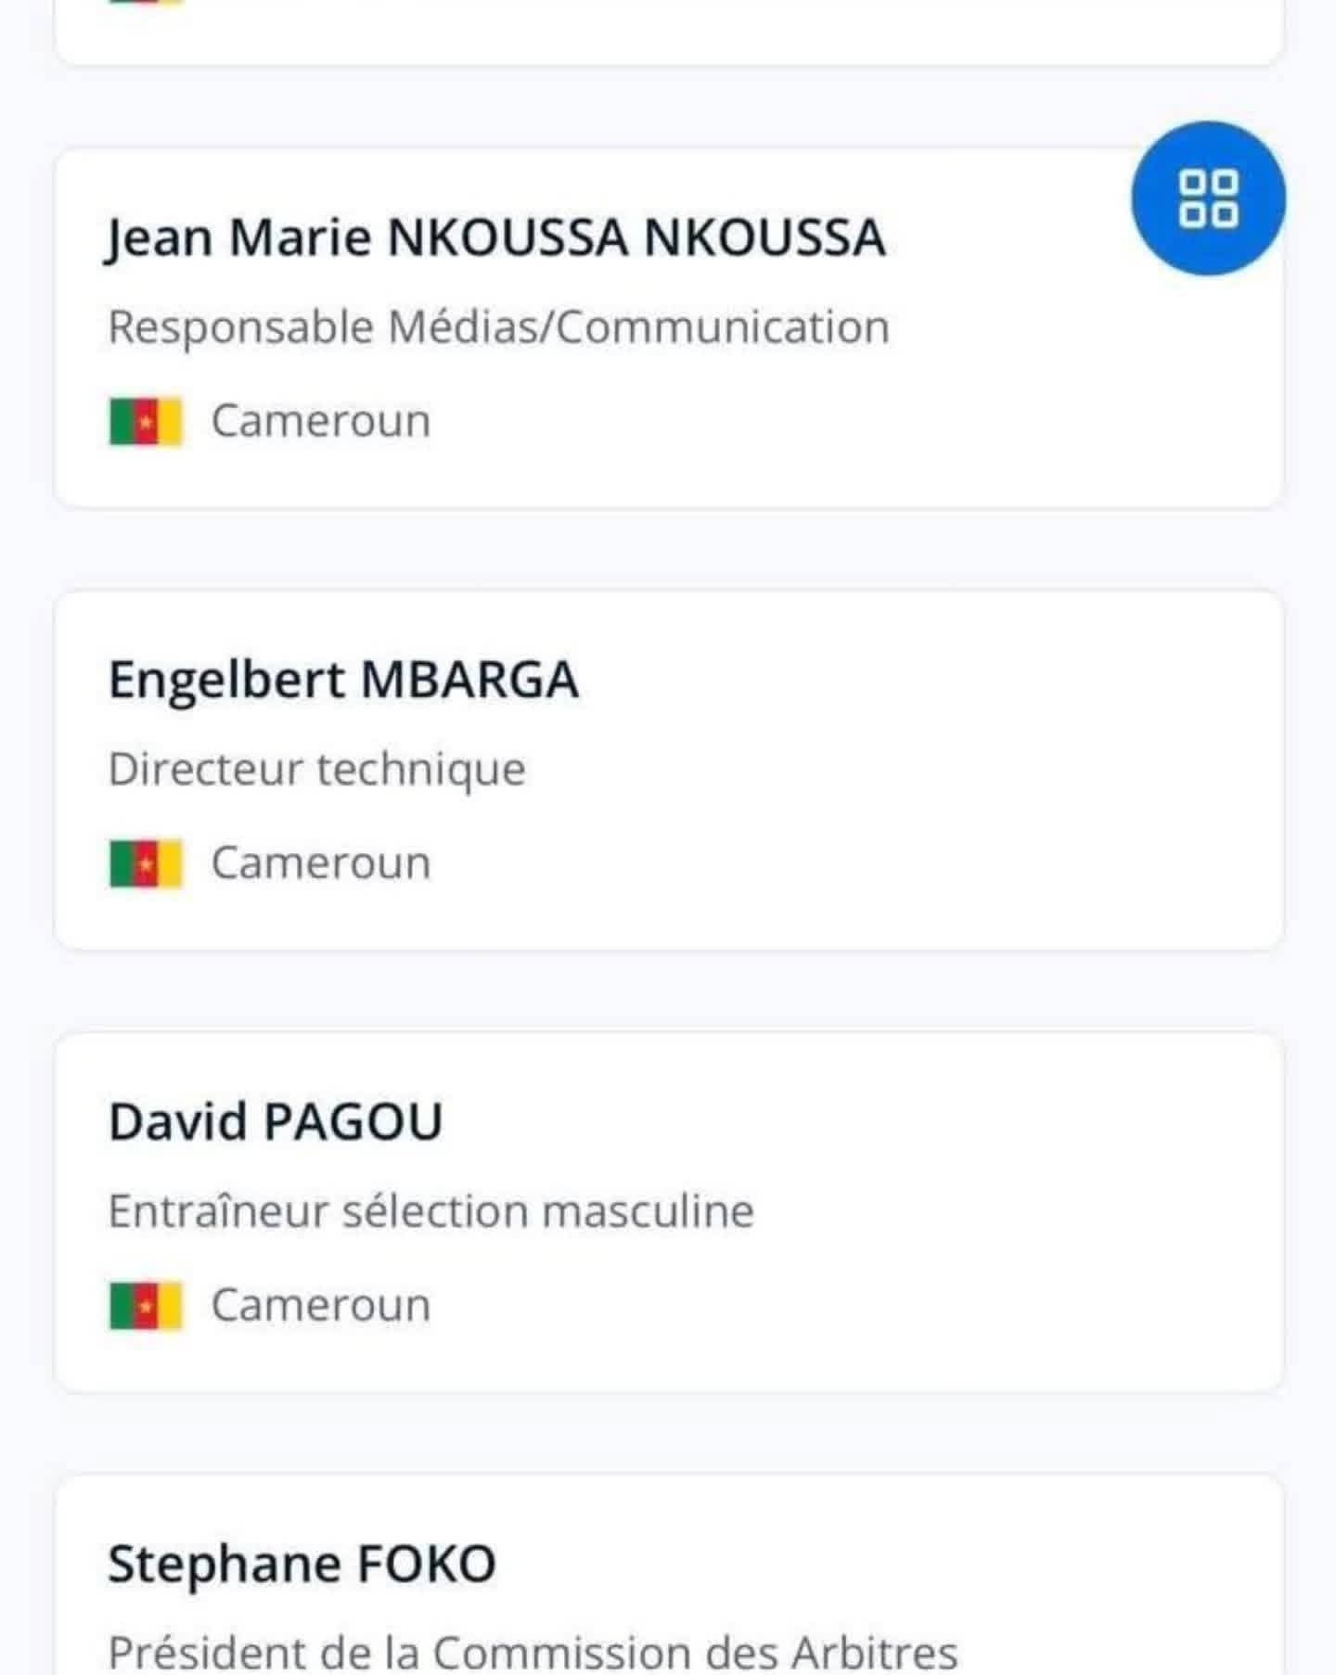This screenshot has width=1336, height=1675.
Task: Click the Directeur technique role label
Action: [x=316, y=770]
